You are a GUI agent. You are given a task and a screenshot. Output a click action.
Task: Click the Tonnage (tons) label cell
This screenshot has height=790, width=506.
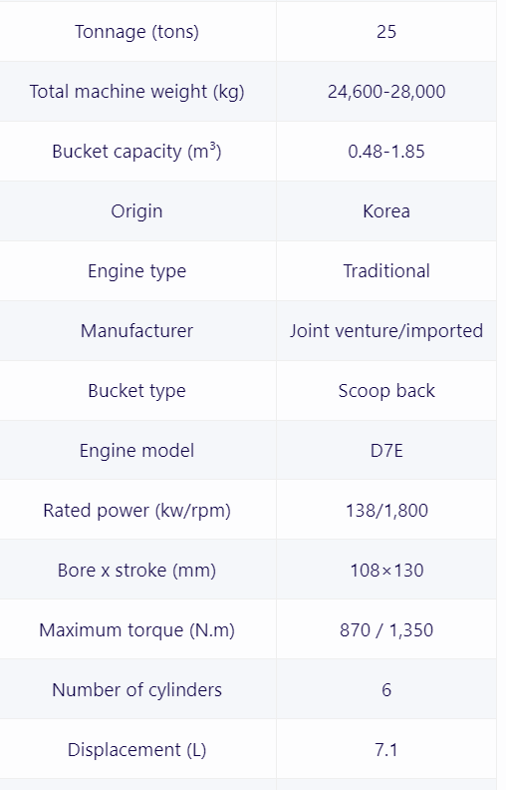point(136,32)
